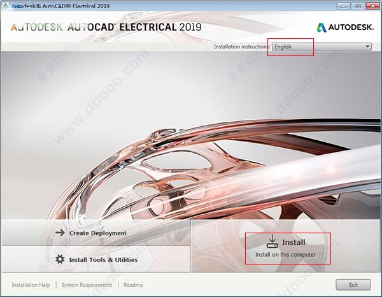The width and height of the screenshot is (382, 297).
Task: Minimize the installer window
Action: [344, 6]
